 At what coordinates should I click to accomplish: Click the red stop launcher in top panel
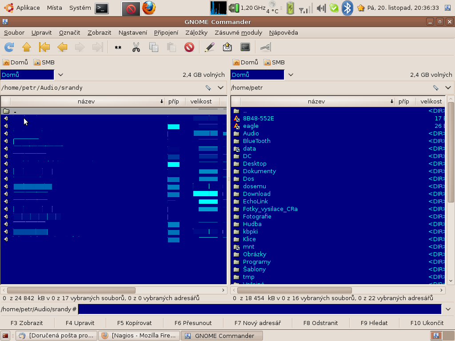131,9
